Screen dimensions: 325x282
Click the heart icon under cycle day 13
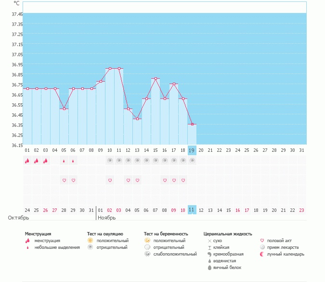pyautogui.click(x=137, y=180)
